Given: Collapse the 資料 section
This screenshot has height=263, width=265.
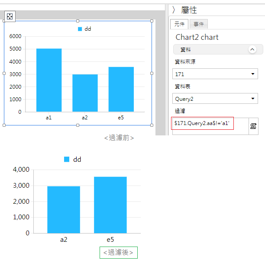Looking at the screenshot, I should (x=252, y=49).
